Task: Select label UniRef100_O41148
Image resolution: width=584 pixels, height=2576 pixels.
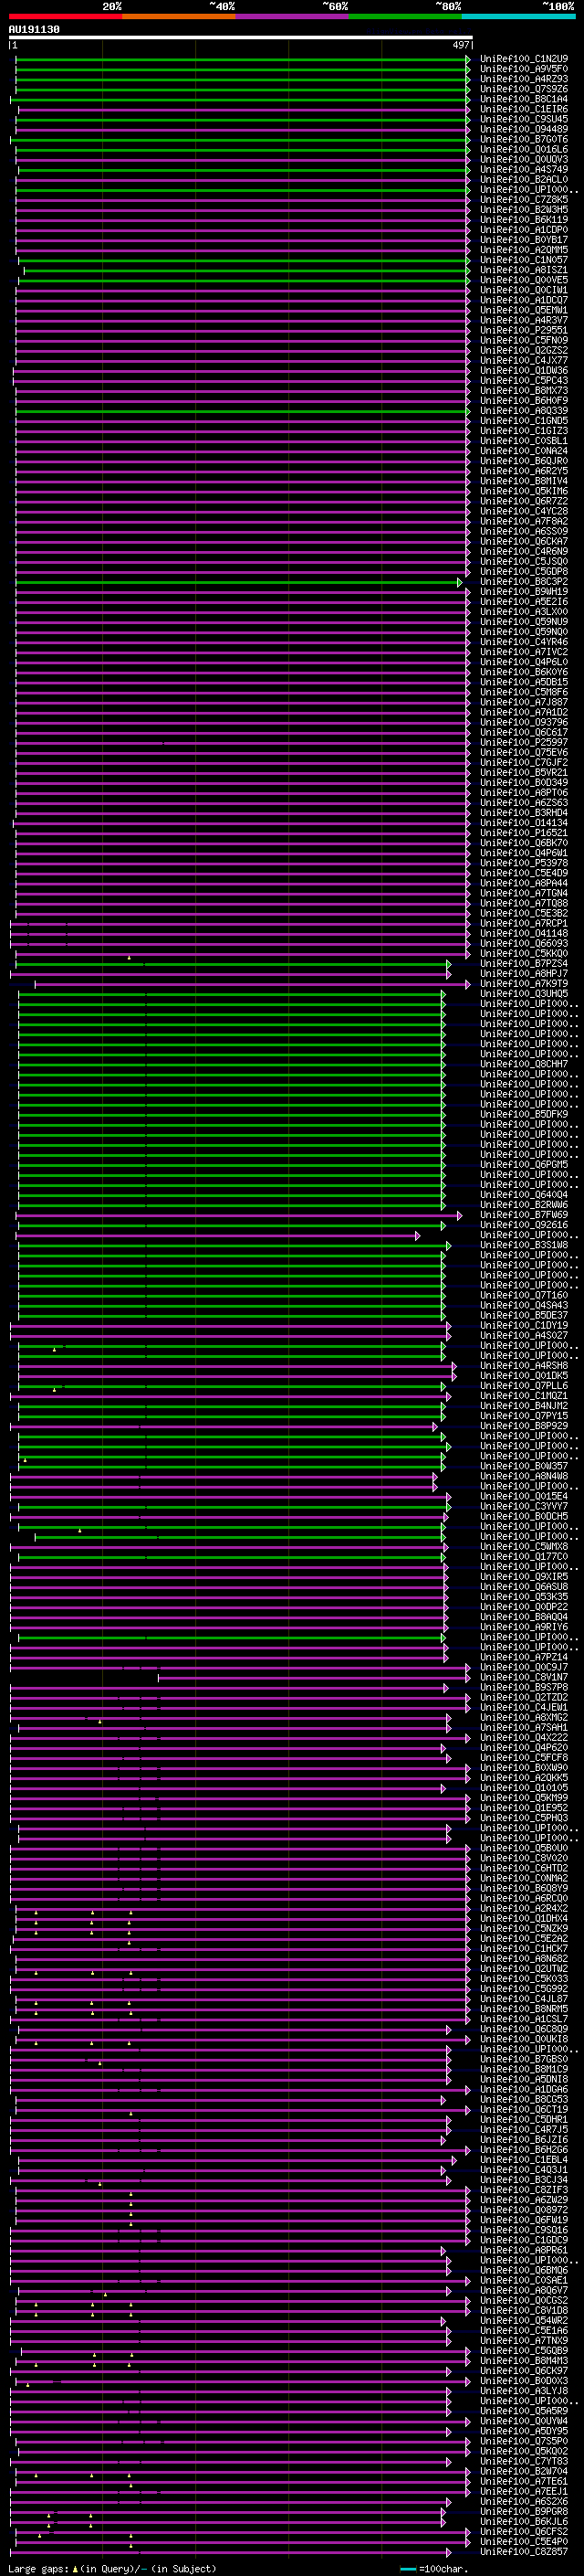Action: click(524, 933)
